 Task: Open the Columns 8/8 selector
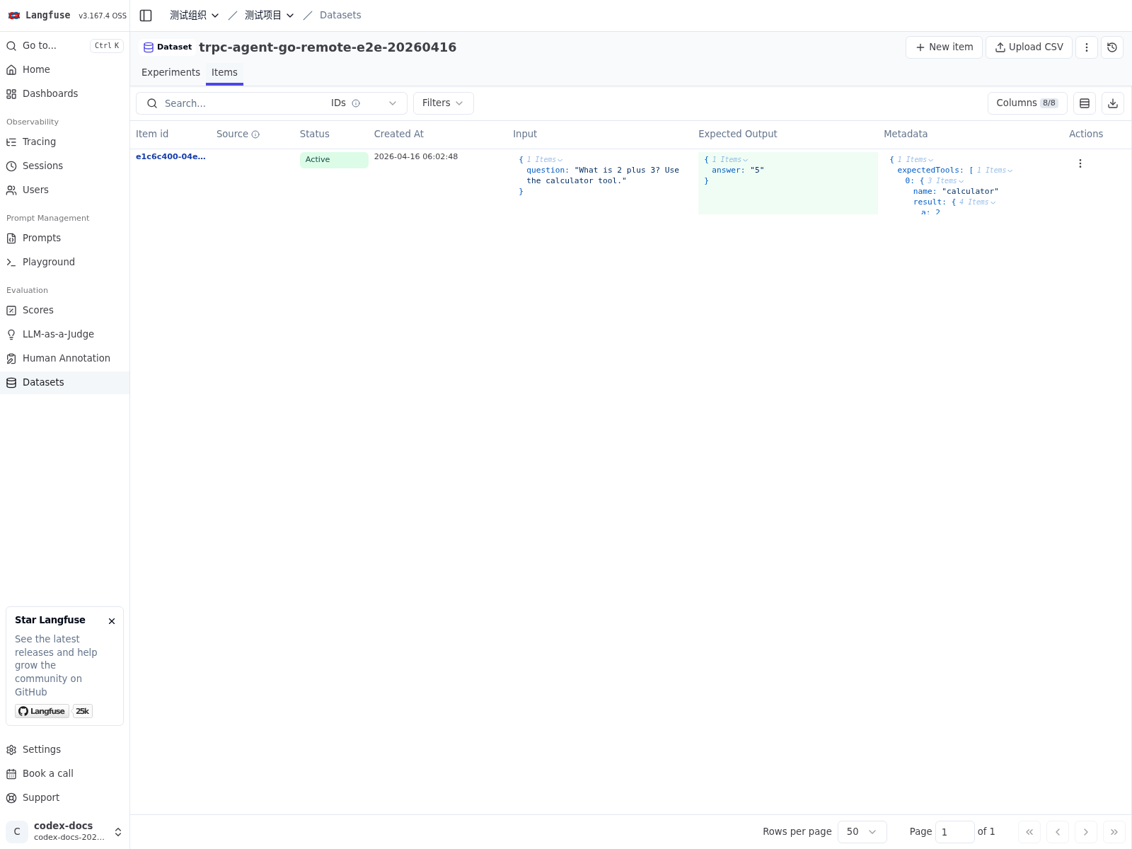coord(1027,103)
